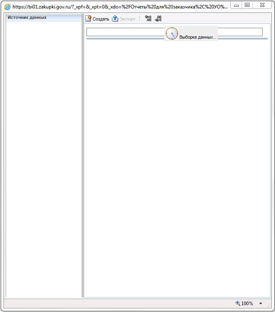The width and height of the screenshot is (275, 312).
Task: Click the resize grip in window corner
Action: 270,307
